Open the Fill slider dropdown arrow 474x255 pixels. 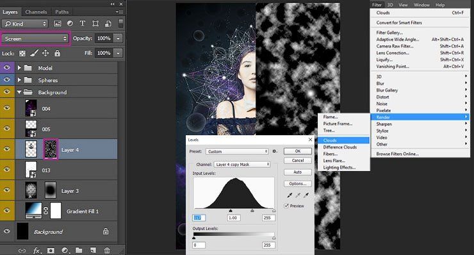coord(118,53)
